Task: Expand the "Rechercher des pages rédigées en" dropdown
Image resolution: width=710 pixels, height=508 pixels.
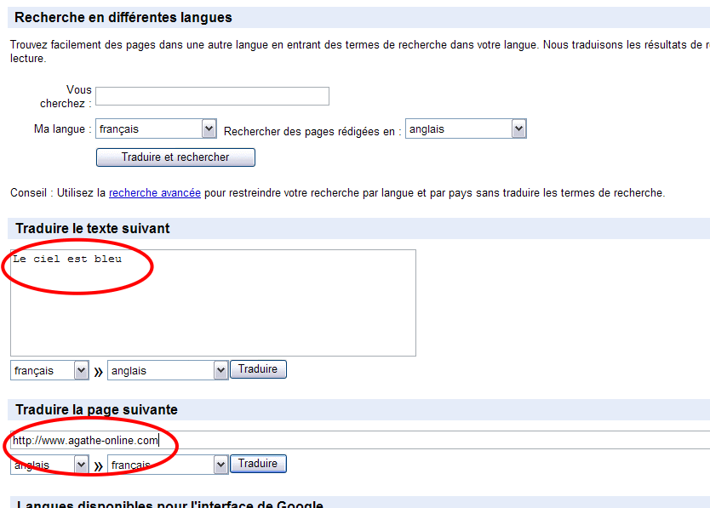Action: 466,129
